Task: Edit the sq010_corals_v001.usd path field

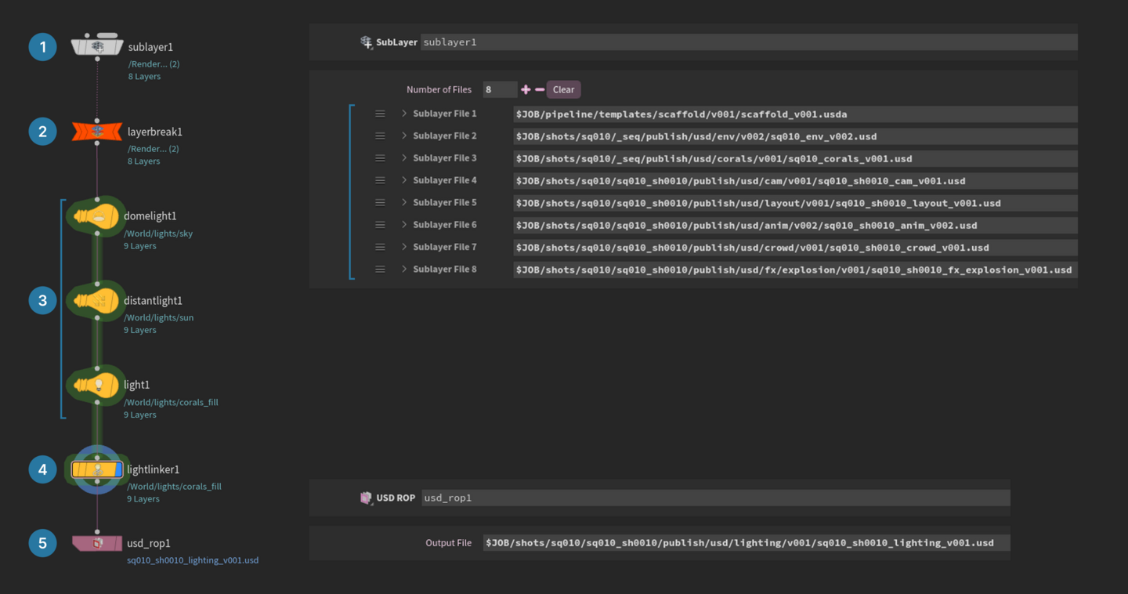Action: pos(795,158)
